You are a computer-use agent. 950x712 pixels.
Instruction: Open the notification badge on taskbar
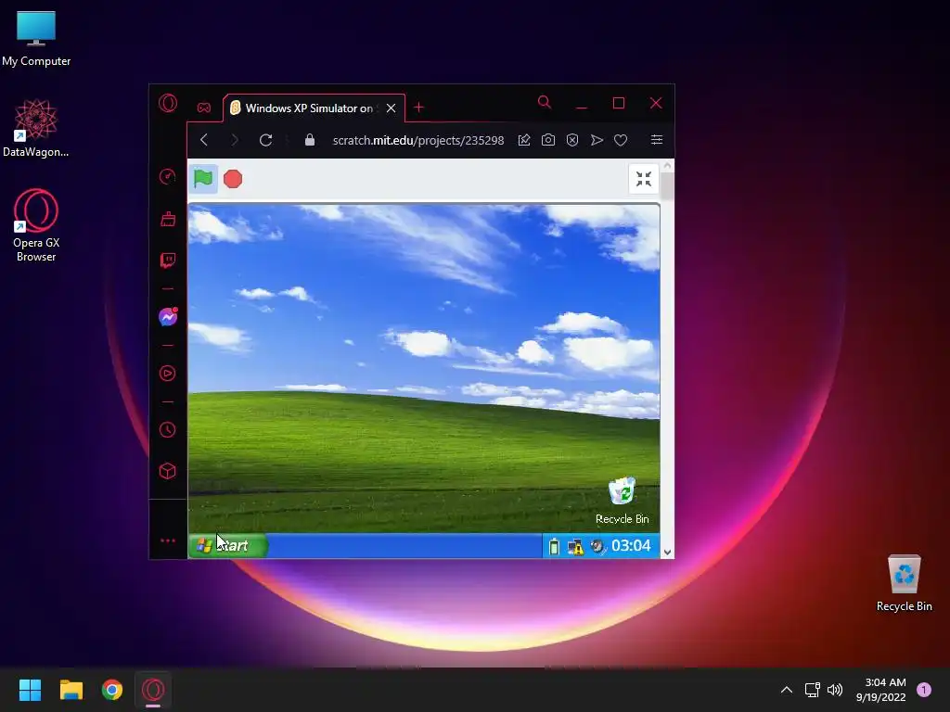pos(924,690)
